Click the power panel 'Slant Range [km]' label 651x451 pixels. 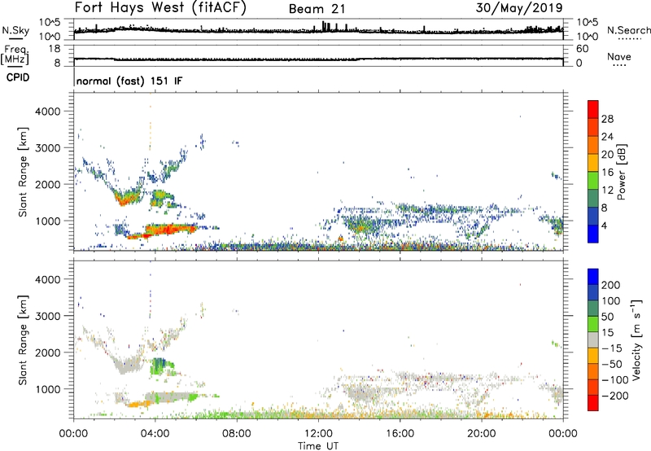click(23, 173)
